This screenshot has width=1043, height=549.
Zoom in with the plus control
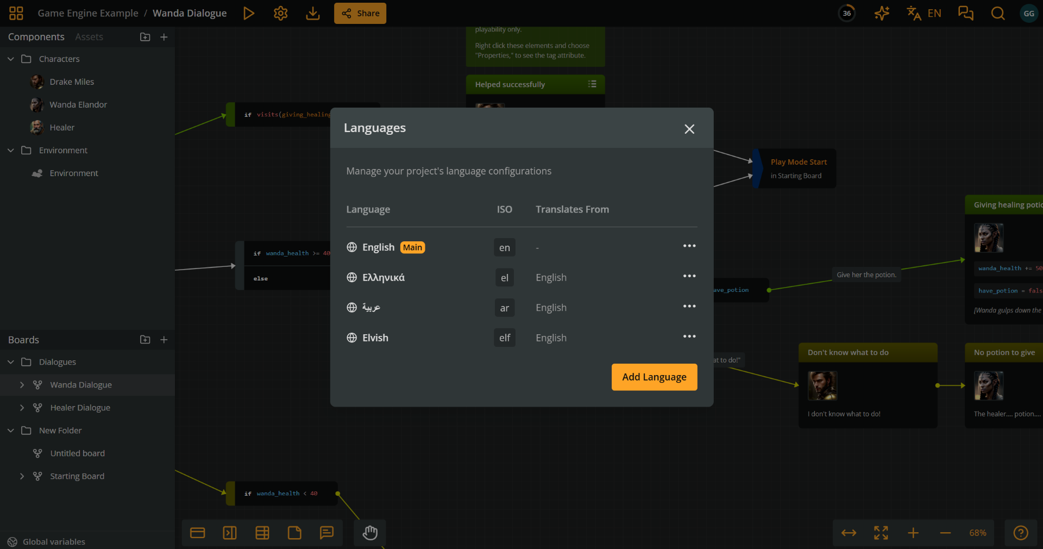coord(913,533)
